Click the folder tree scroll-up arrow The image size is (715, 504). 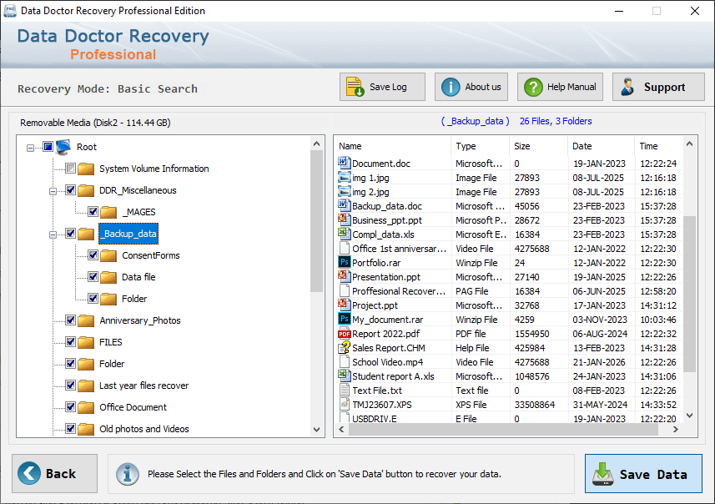[317, 144]
